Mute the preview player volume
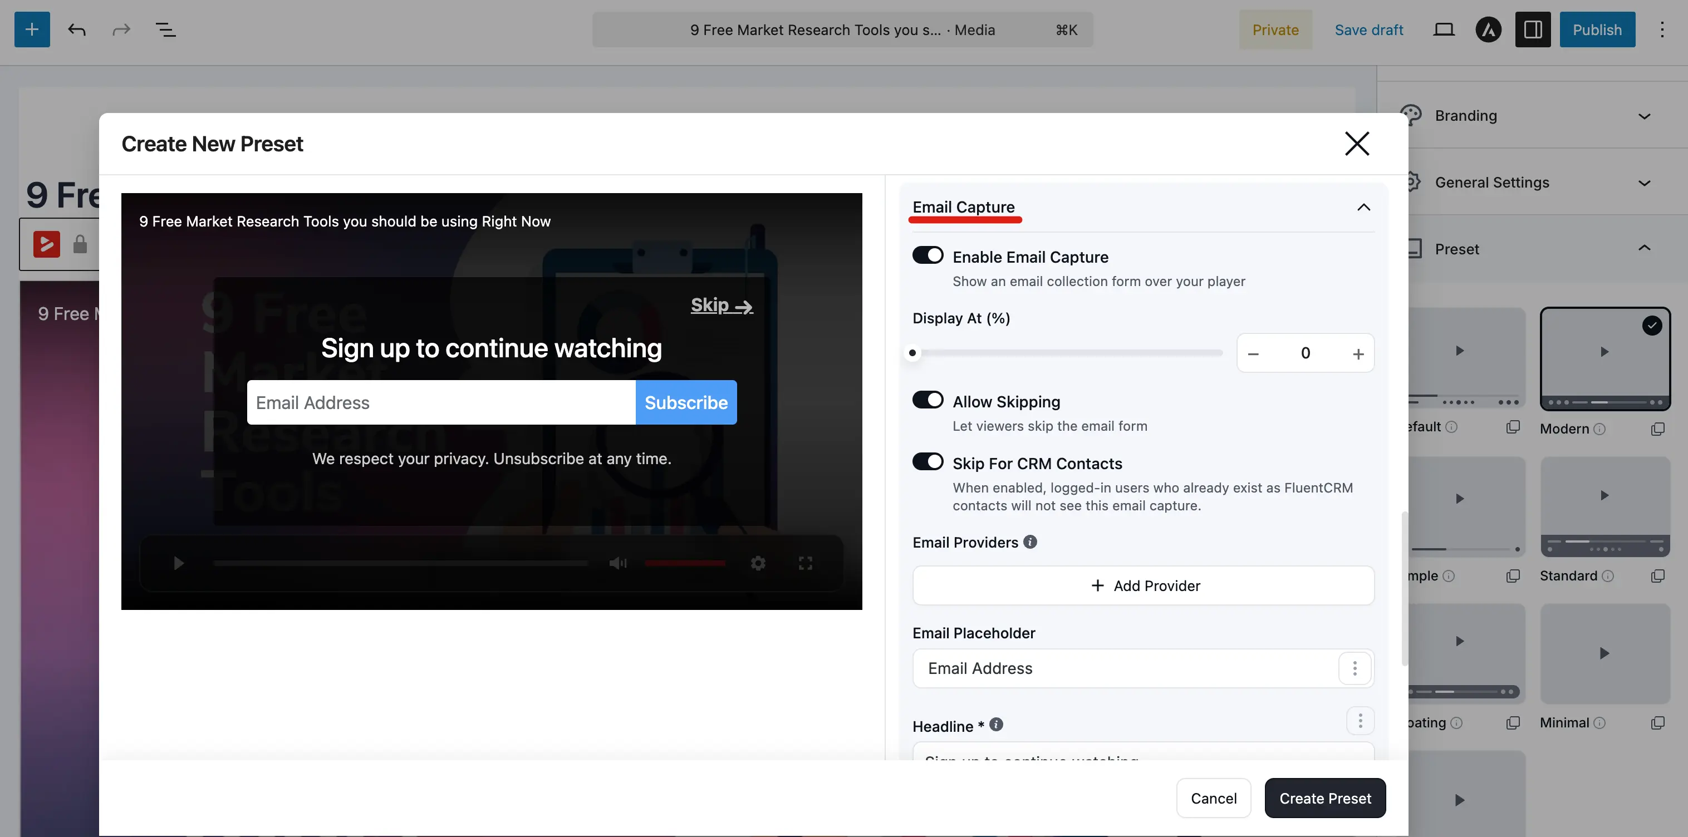 click(x=617, y=563)
